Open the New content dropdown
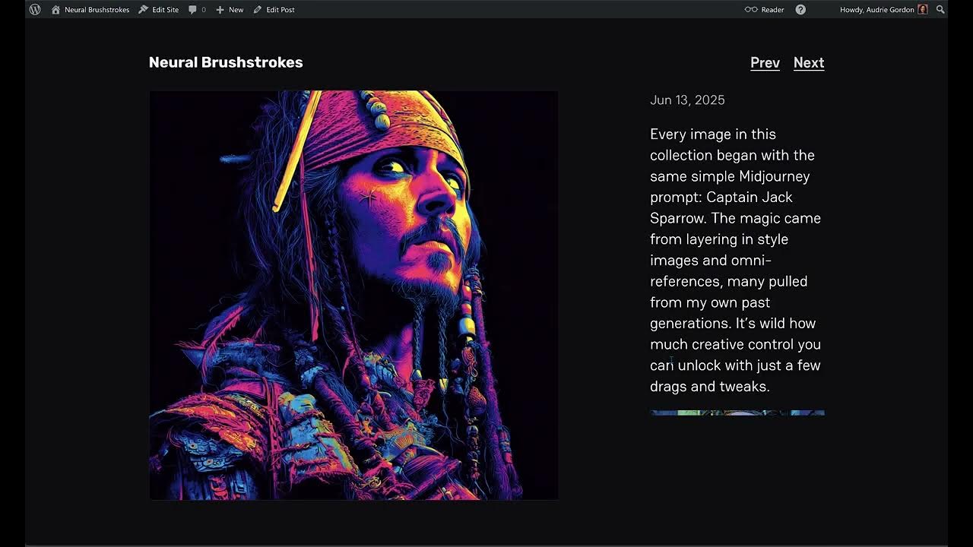 coord(230,10)
